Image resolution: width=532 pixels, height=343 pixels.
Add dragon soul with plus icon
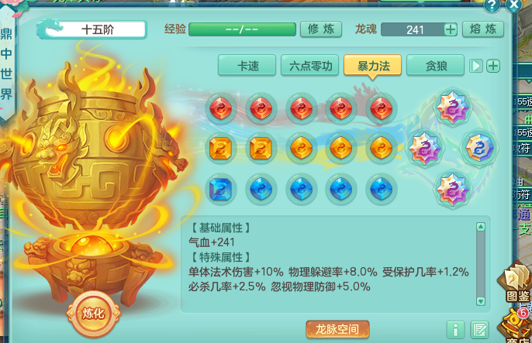point(451,29)
